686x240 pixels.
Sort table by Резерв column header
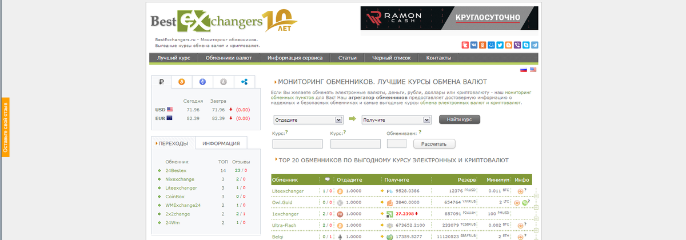[x=467, y=179]
